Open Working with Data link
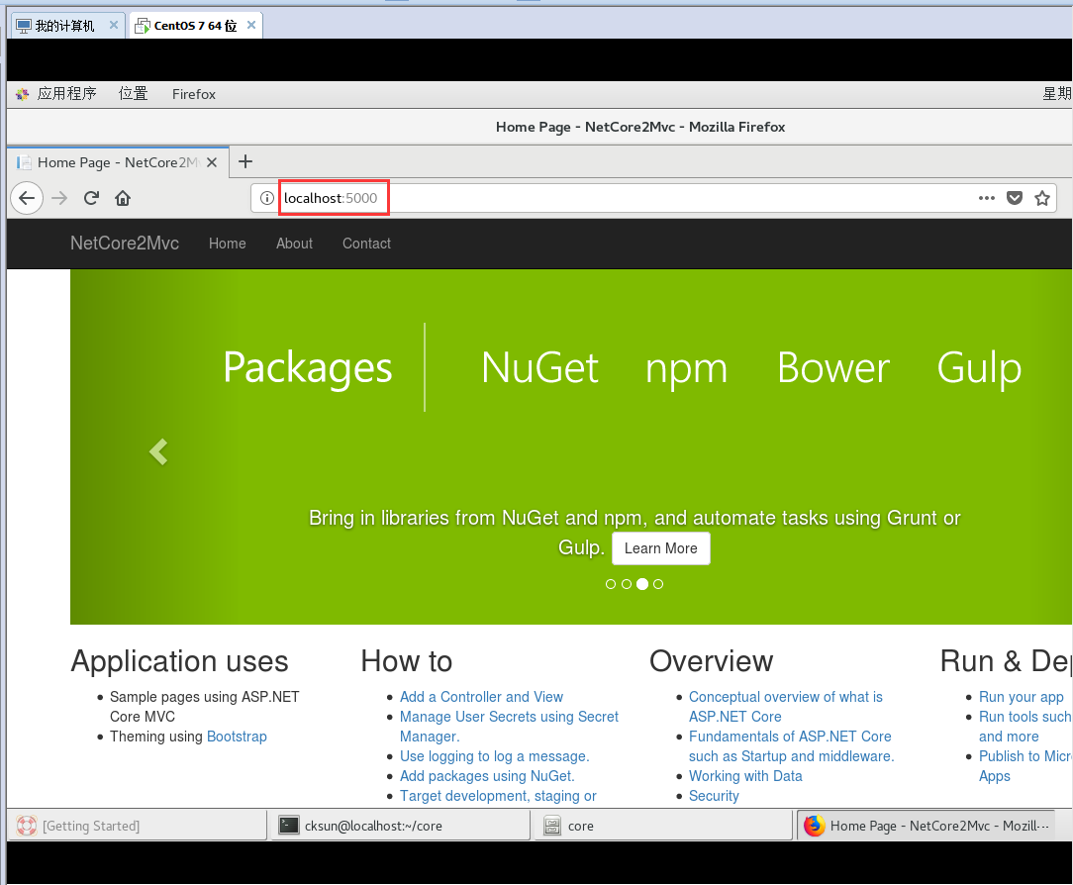Viewport: 1073px width, 885px height. tap(745, 776)
